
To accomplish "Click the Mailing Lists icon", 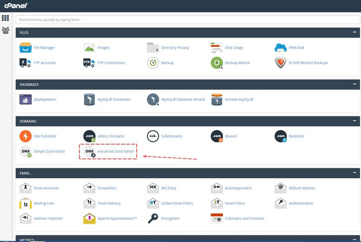I will [26, 203].
